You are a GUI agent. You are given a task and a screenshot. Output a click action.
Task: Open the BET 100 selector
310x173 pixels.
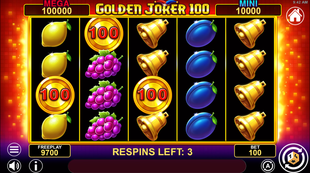pyautogui.click(x=255, y=151)
